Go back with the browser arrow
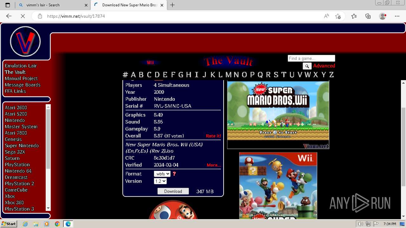This screenshot has height=228, width=406. (9, 16)
